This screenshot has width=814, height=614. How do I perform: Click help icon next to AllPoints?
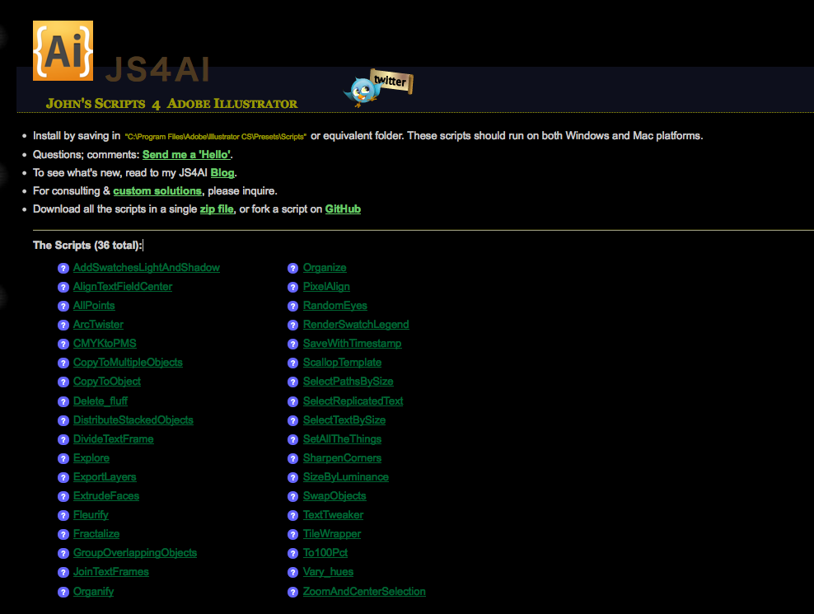click(63, 306)
